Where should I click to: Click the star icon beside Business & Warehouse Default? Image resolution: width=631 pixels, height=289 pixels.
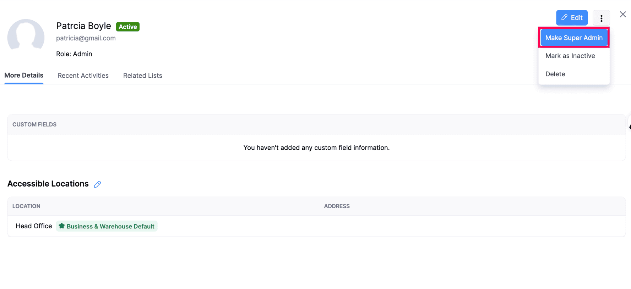[62, 226]
